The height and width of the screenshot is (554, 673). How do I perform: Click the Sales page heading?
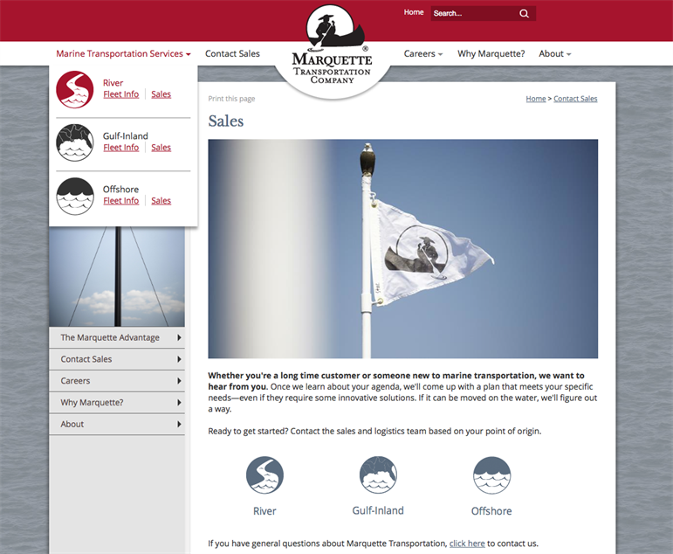pos(226,121)
